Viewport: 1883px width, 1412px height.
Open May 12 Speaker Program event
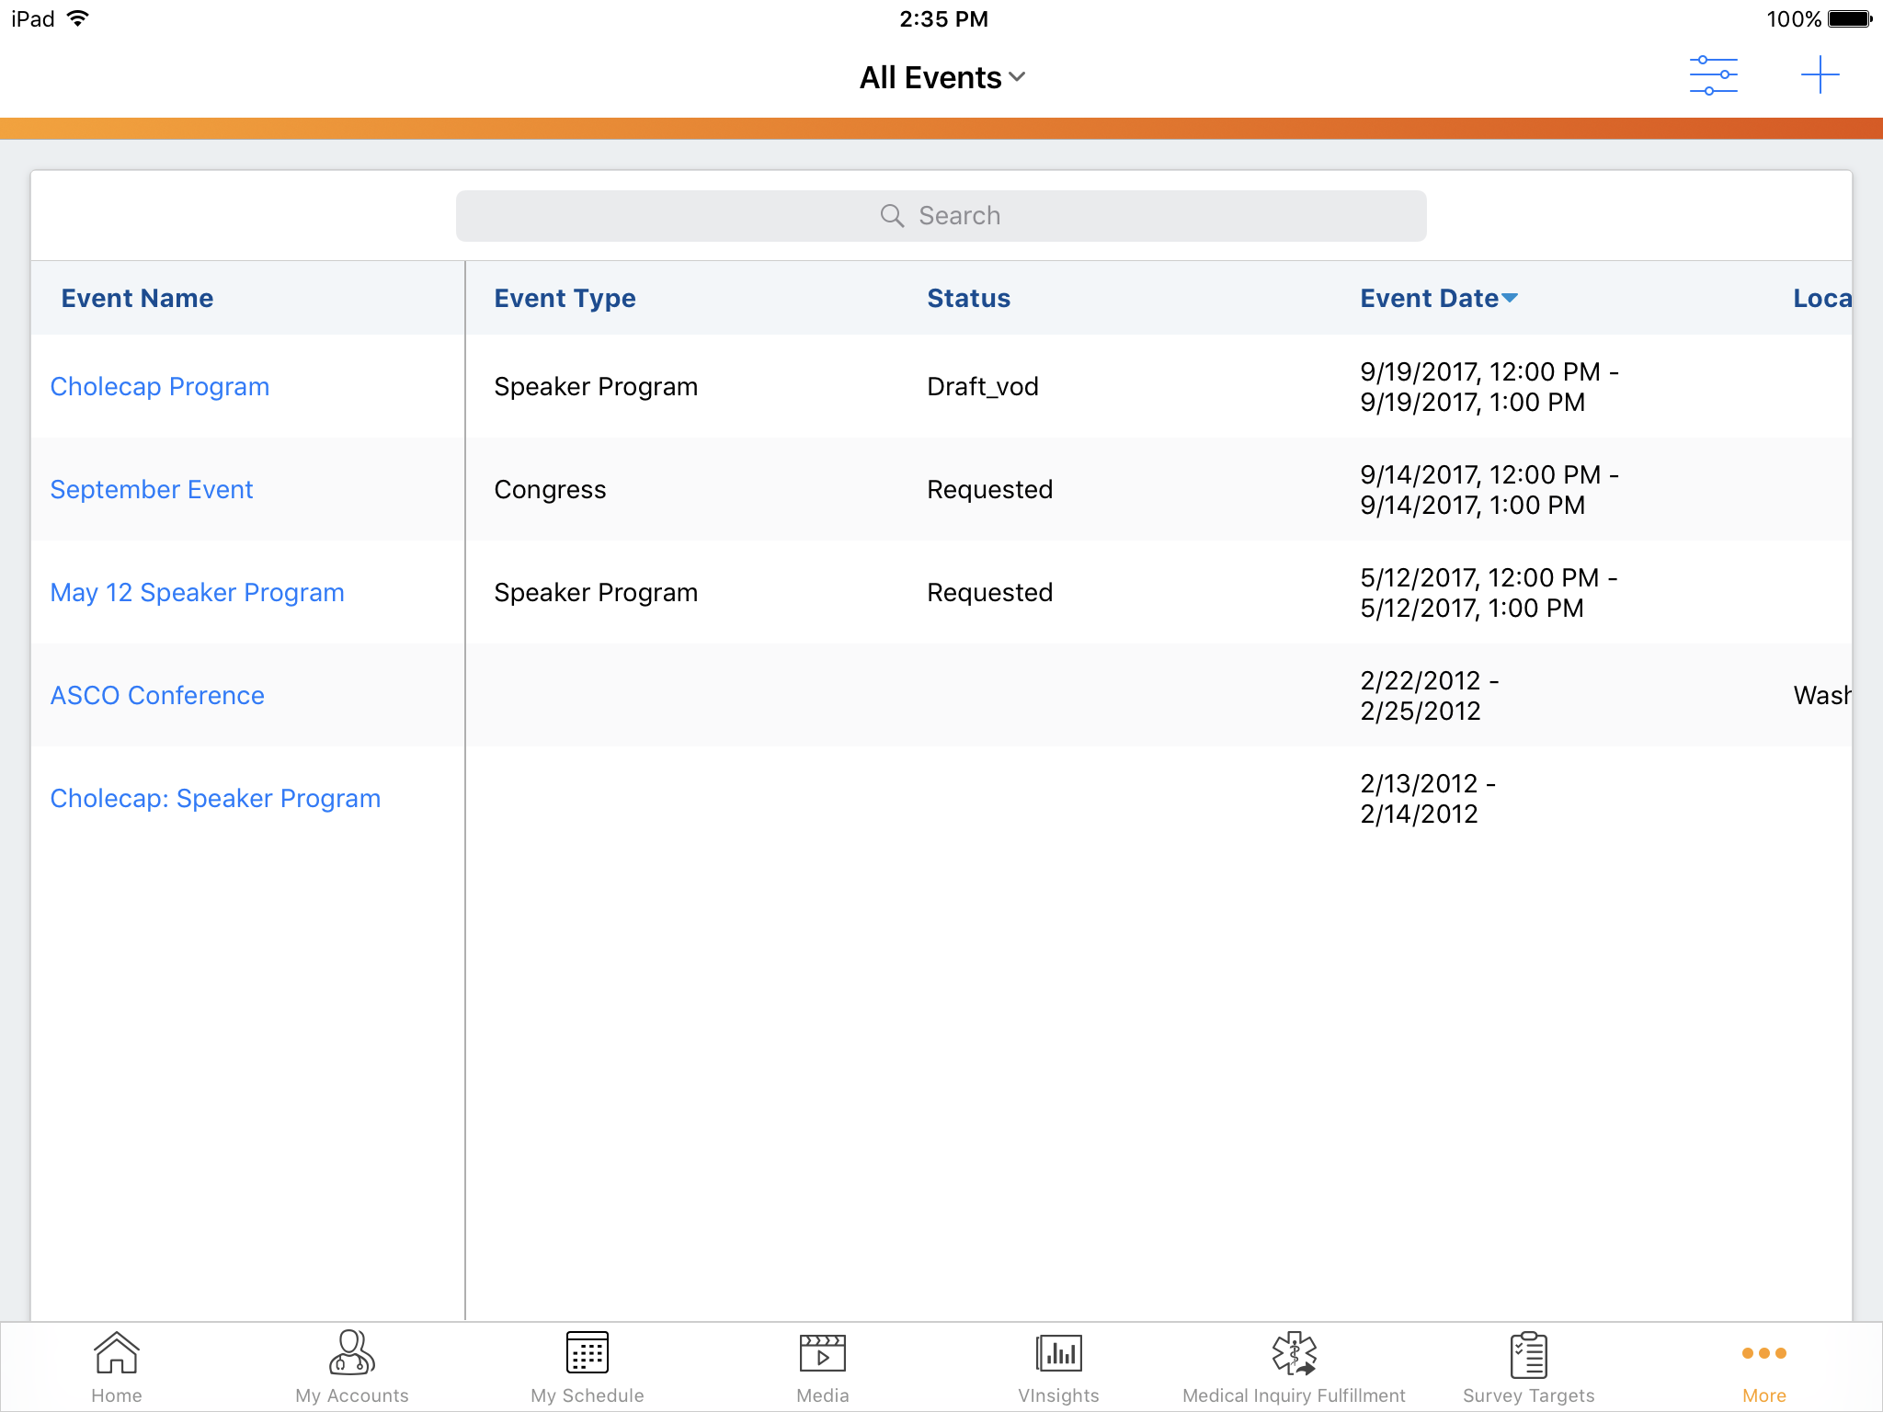click(x=198, y=593)
